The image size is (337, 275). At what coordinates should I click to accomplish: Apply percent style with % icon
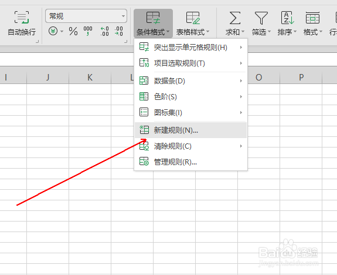tap(73, 32)
